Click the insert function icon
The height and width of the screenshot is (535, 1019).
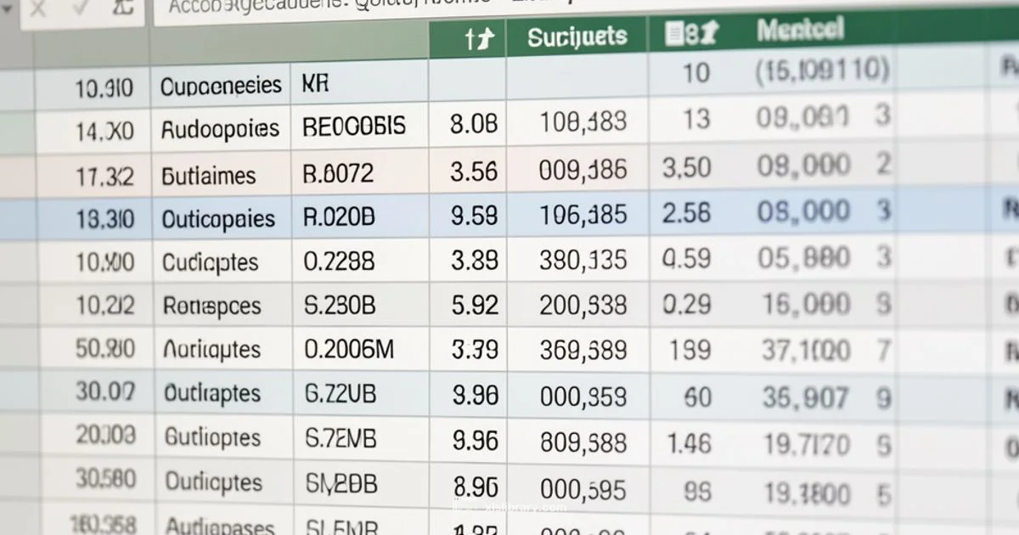(121, 8)
